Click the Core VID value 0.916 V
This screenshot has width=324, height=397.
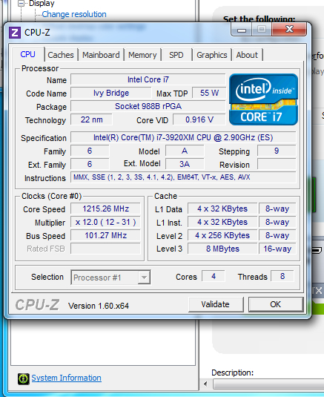click(x=199, y=119)
